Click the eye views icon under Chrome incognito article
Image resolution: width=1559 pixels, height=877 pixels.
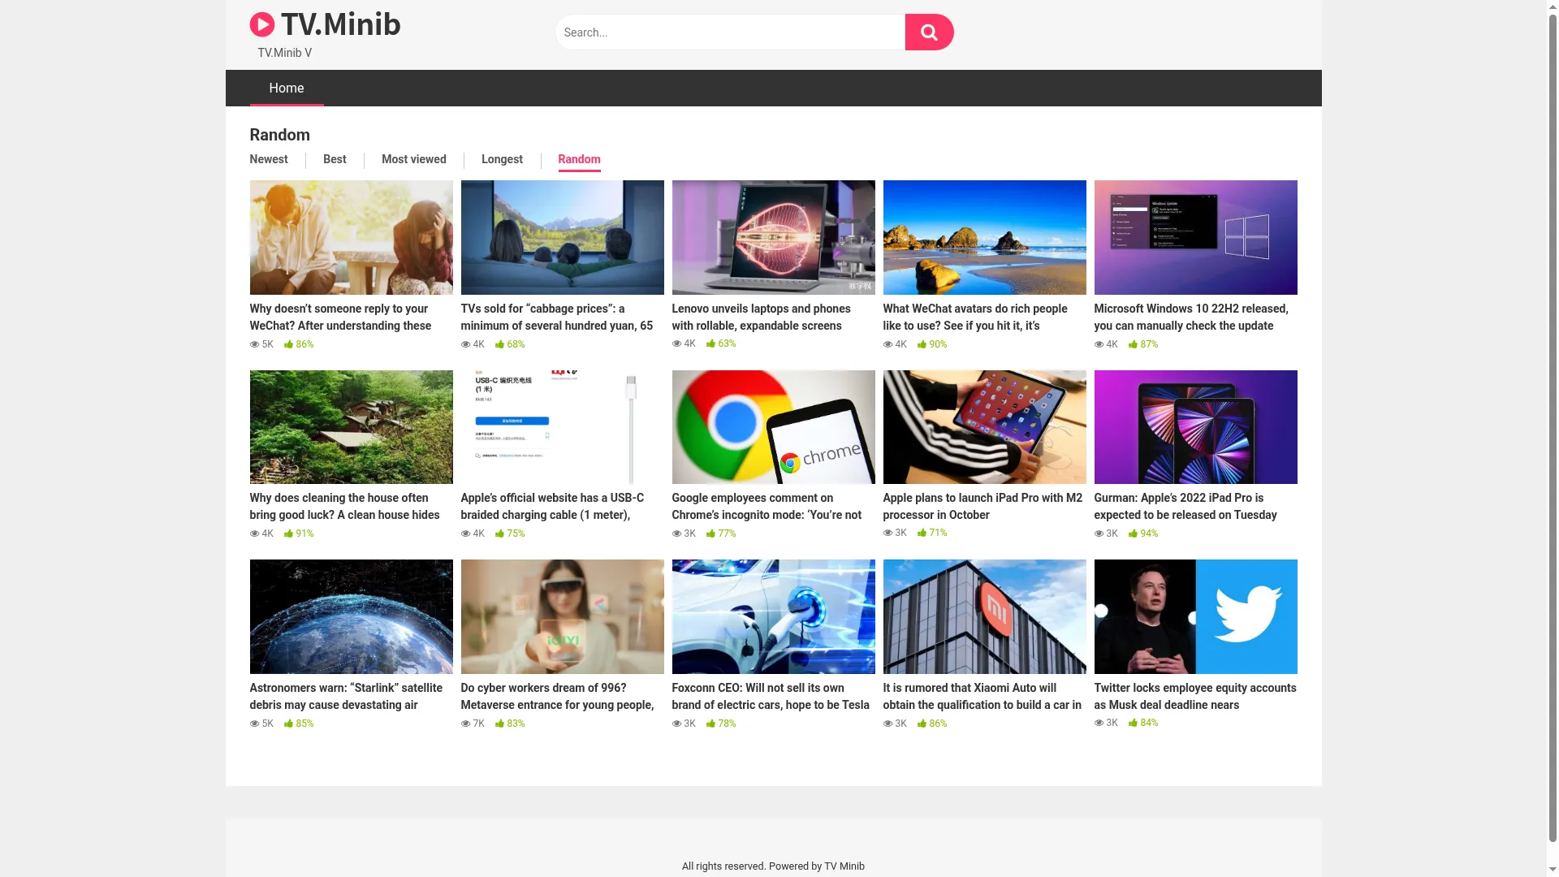point(677,534)
